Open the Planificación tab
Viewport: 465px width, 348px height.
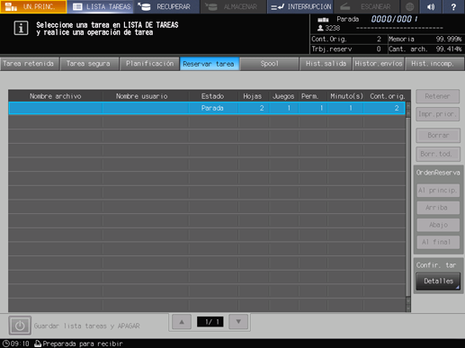pyautogui.click(x=149, y=64)
